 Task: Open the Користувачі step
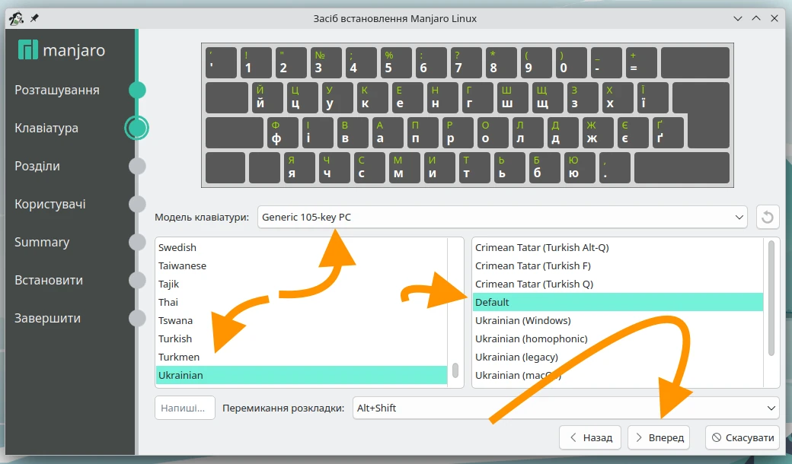50,205
